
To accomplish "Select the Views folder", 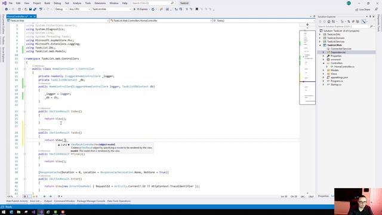I will pyautogui.click(x=334, y=74).
